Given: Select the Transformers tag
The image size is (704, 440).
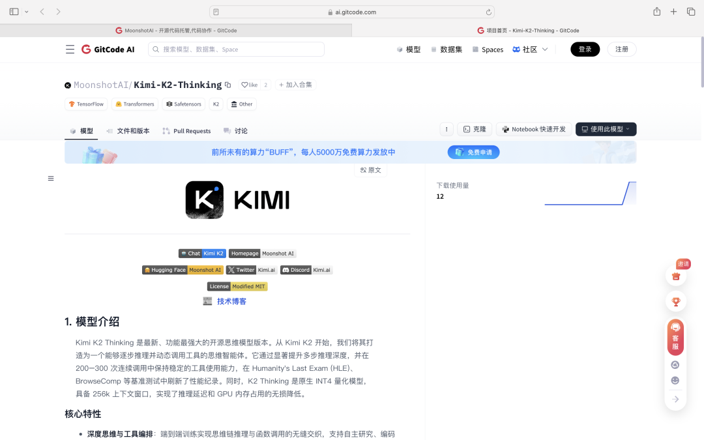Looking at the screenshot, I should click(135, 104).
